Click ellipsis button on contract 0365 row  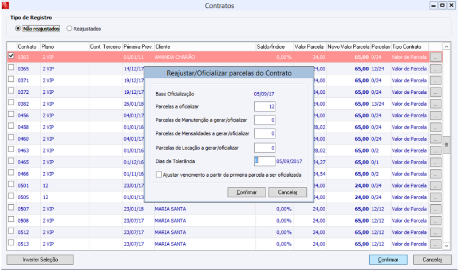pos(436,69)
